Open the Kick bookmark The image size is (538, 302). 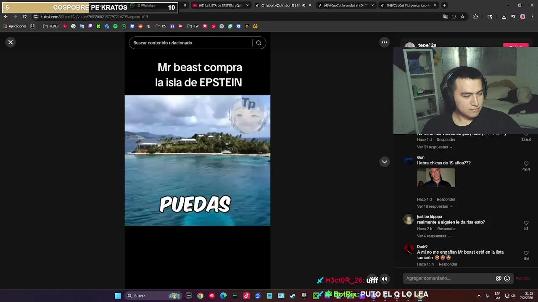pos(98,26)
